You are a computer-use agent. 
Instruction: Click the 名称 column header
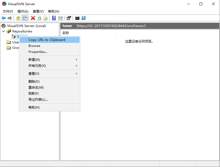click(88, 33)
